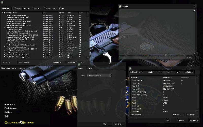Close the Console window
Viewport: 203px width, 127px height.
[x=194, y=6]
